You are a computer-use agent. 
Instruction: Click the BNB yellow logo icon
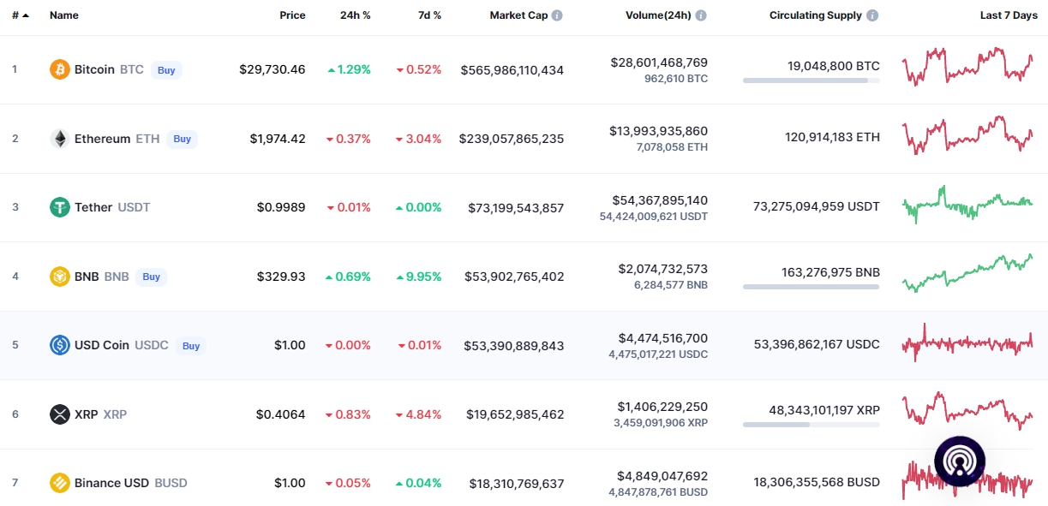pos(60,277)
